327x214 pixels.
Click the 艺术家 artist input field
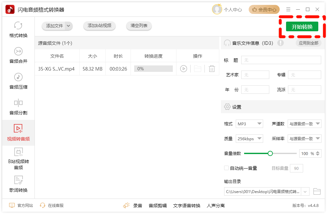[255, 75]
